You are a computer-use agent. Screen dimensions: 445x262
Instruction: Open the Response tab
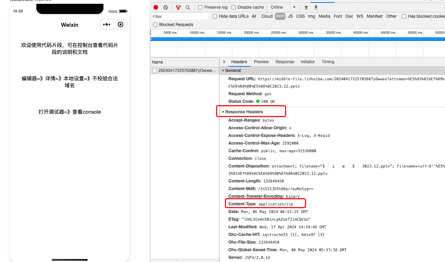point(285,62)
